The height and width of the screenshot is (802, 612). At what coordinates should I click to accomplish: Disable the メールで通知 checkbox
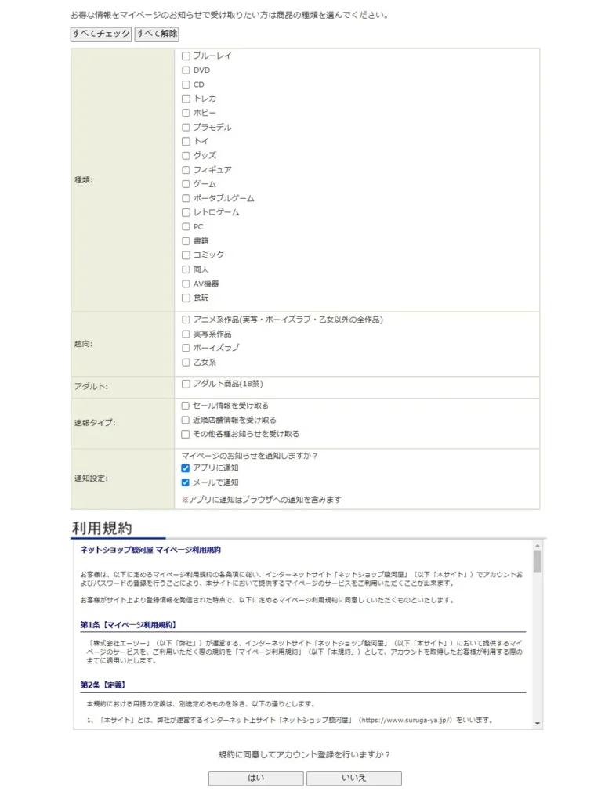(x=186, y=482)
